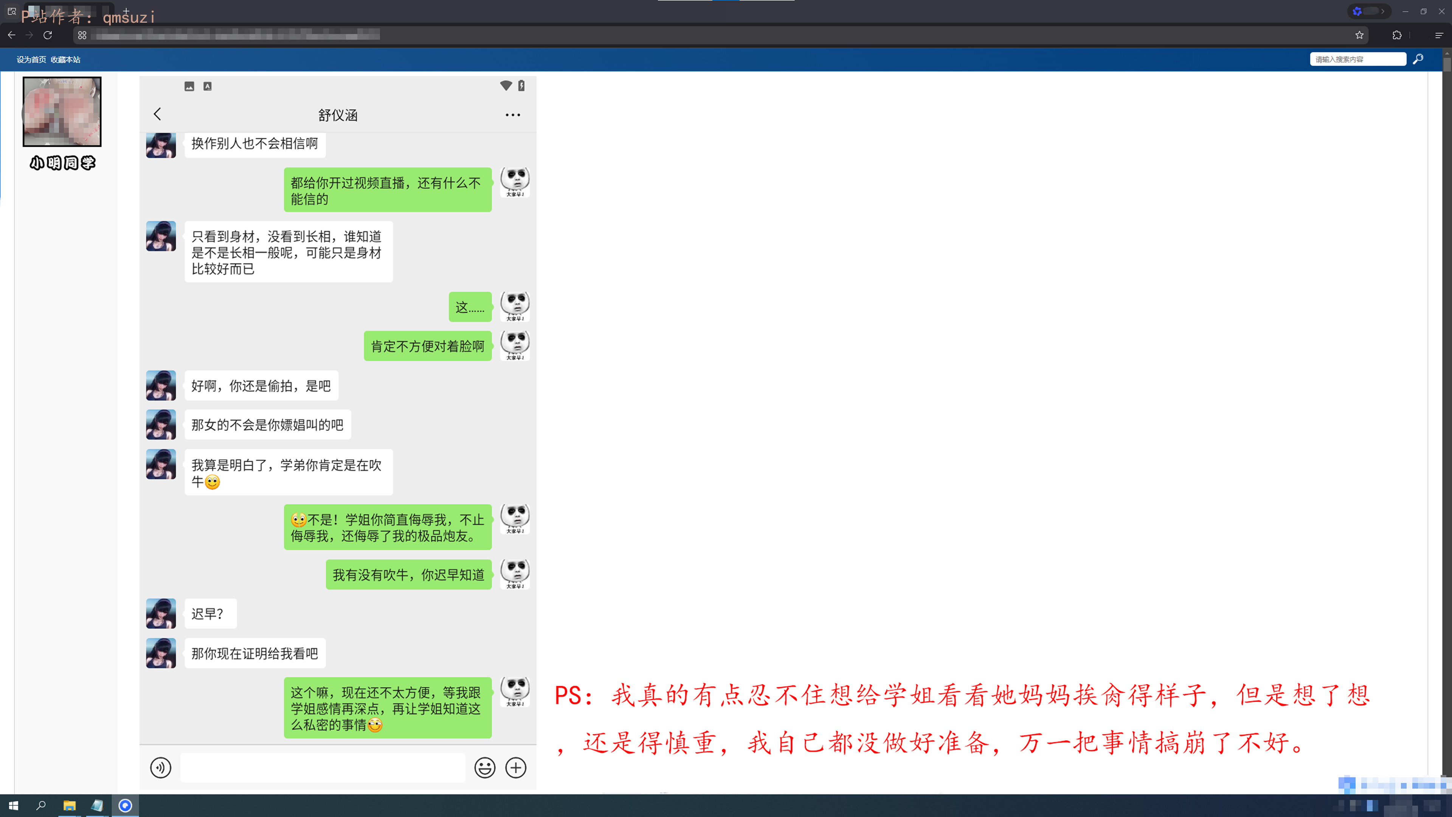The height and width of the screenshot is (817, 1452).
Task: Open the three-dots chat options menu
Action: [513, 115]
